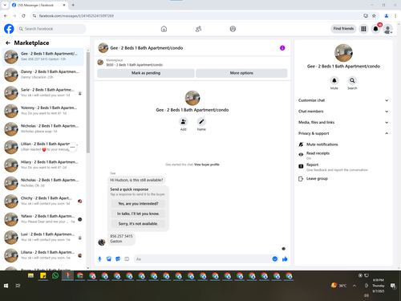Open Nicholas 'Ok' conversation
The width and height of the screenshot is (401, 301).
tap(43, 183)
